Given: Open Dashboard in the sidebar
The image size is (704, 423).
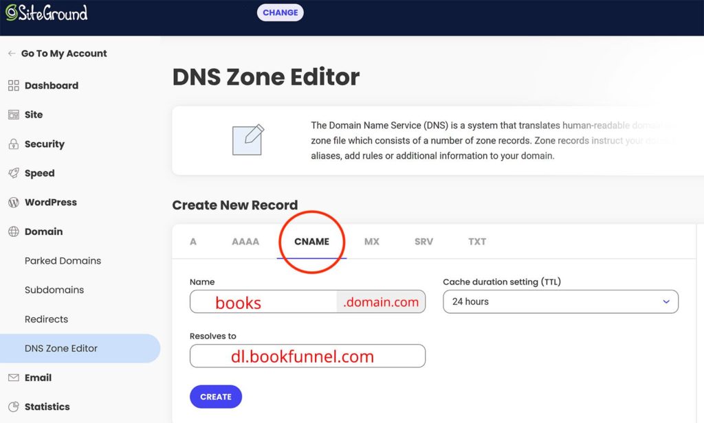Looking at the screenshot, I should click(51, 85).
